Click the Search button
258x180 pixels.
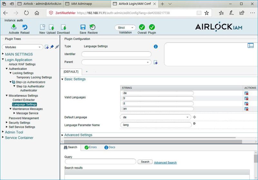point(145,162)
